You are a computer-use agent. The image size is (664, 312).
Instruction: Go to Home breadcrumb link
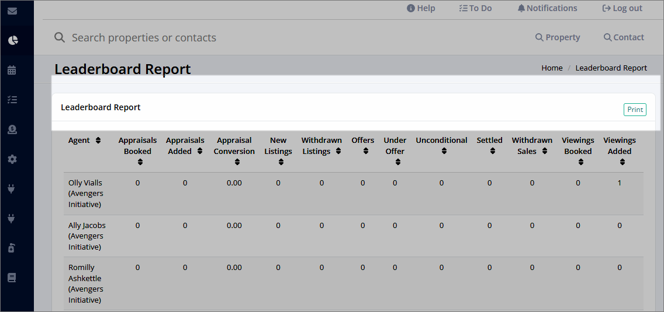551,68
